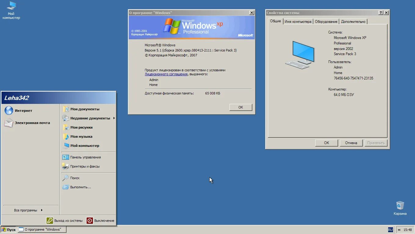Click the Пуск start button
Viewport: 415px width, 234px height.
pyautogui.click(x=9, y=230)
